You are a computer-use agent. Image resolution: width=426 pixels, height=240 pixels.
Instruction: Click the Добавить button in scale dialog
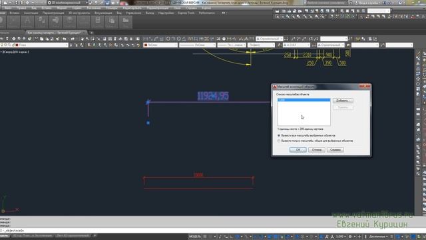tap(343, 101)
